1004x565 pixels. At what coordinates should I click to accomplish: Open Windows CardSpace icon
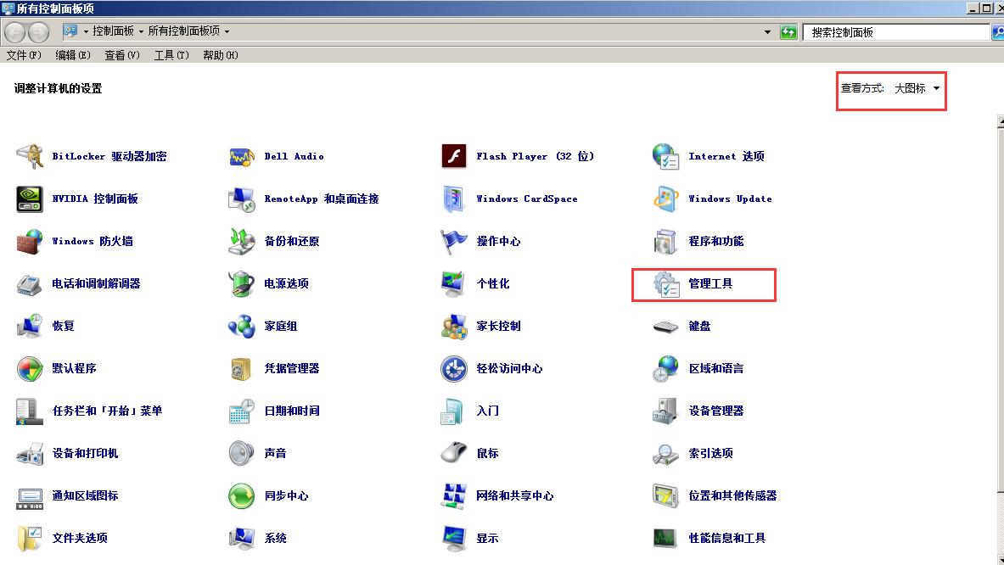click(454, 199)
